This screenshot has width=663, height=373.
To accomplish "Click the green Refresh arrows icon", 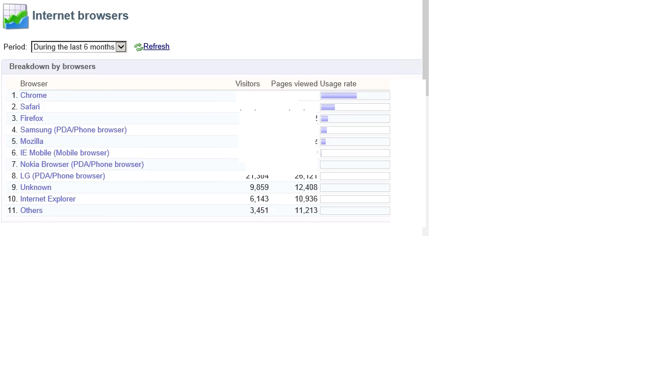I will point(138,47).
